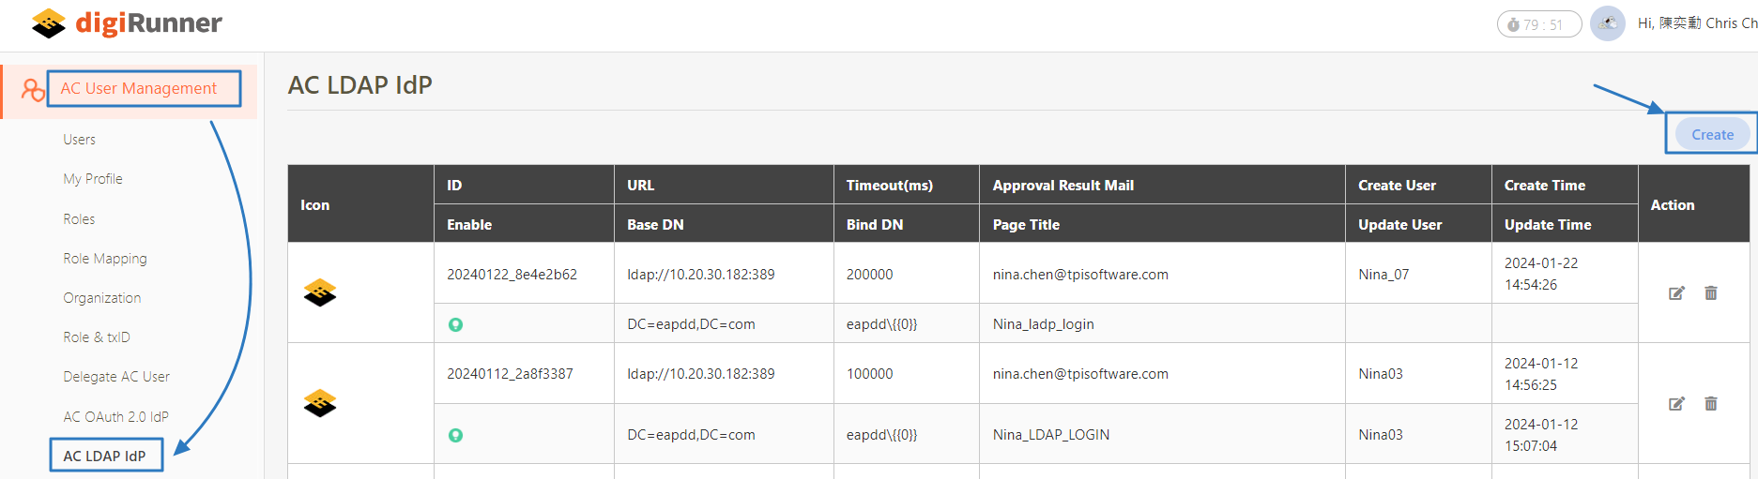
Task: Go to My Profile page
Action: pyautogui.click(x=93, y=179)
